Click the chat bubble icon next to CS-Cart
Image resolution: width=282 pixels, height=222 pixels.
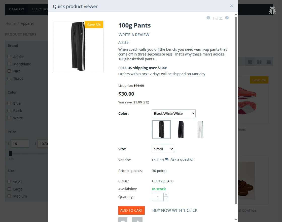[166, 159]
